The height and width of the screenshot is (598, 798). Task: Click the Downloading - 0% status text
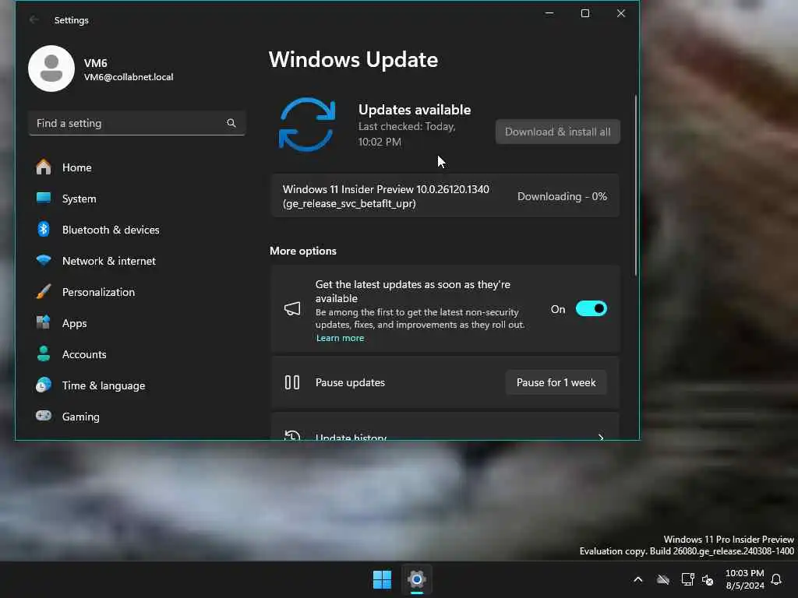pyautogui.click(x=562, y=196)
